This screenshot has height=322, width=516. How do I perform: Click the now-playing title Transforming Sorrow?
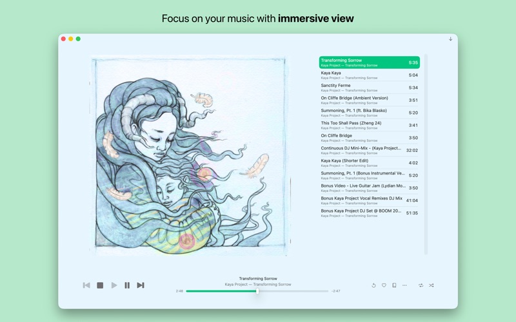pos(258,279)
